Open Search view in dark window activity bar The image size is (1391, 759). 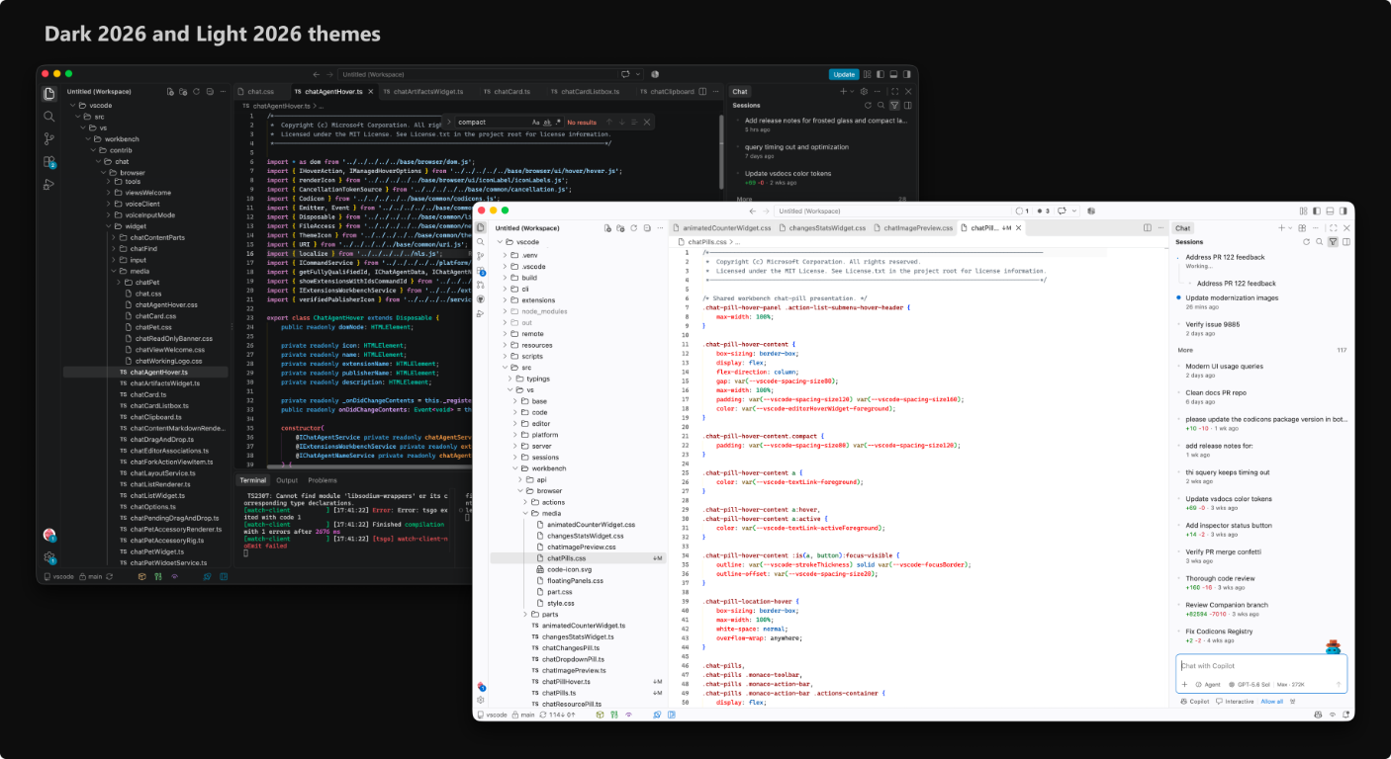(48, 116)
